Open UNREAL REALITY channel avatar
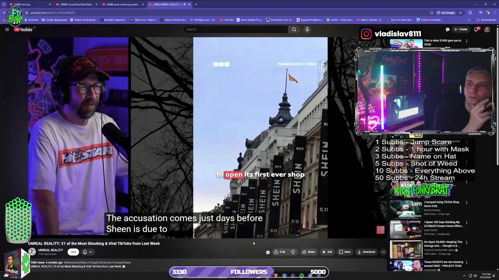Viewport: 499px width, 280px height. coord(32,252)
